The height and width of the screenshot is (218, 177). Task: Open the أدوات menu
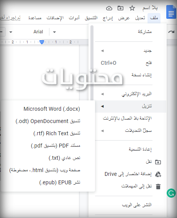74,18
